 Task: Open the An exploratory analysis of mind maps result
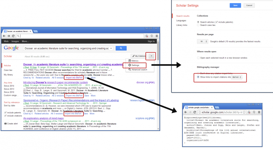[43, 118]
